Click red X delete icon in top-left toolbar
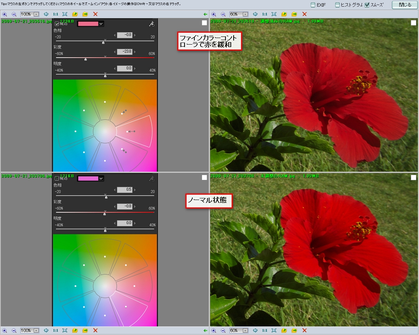This screenshot has width=419, height=335. 95,14
